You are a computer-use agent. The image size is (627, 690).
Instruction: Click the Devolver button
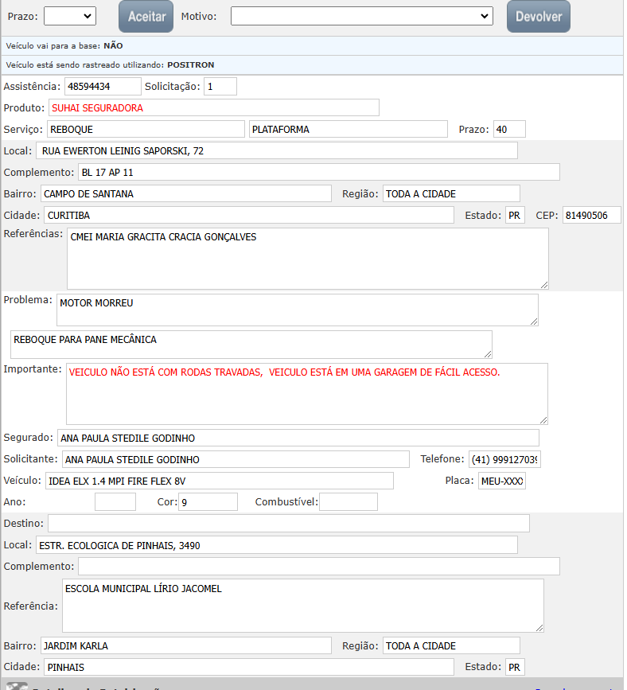tap(538, 17)
